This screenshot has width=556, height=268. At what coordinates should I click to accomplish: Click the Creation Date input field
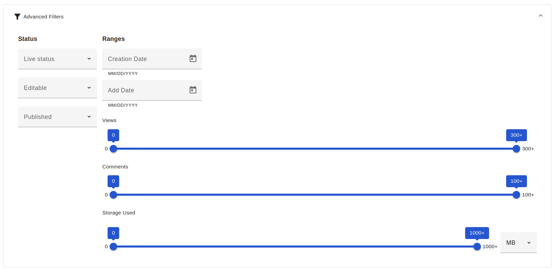point(152,59)
